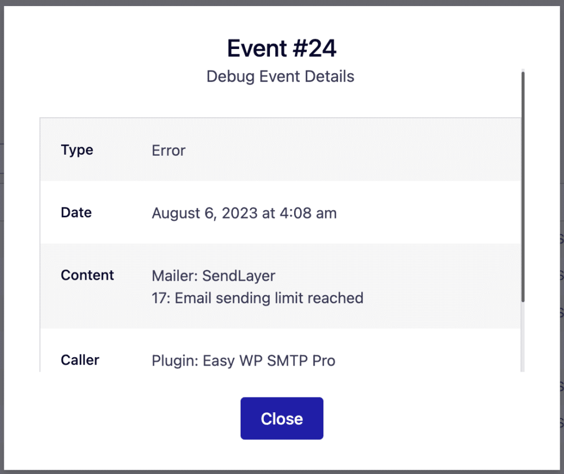Select the Date row label
Viewport: 564px width, 474px height.
pos(75,213)
